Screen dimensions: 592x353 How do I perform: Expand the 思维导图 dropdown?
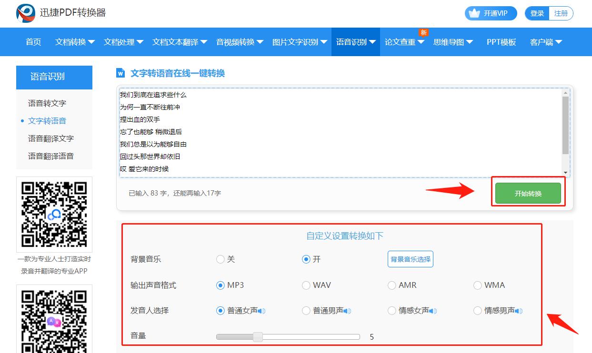(x=449, y=42)
